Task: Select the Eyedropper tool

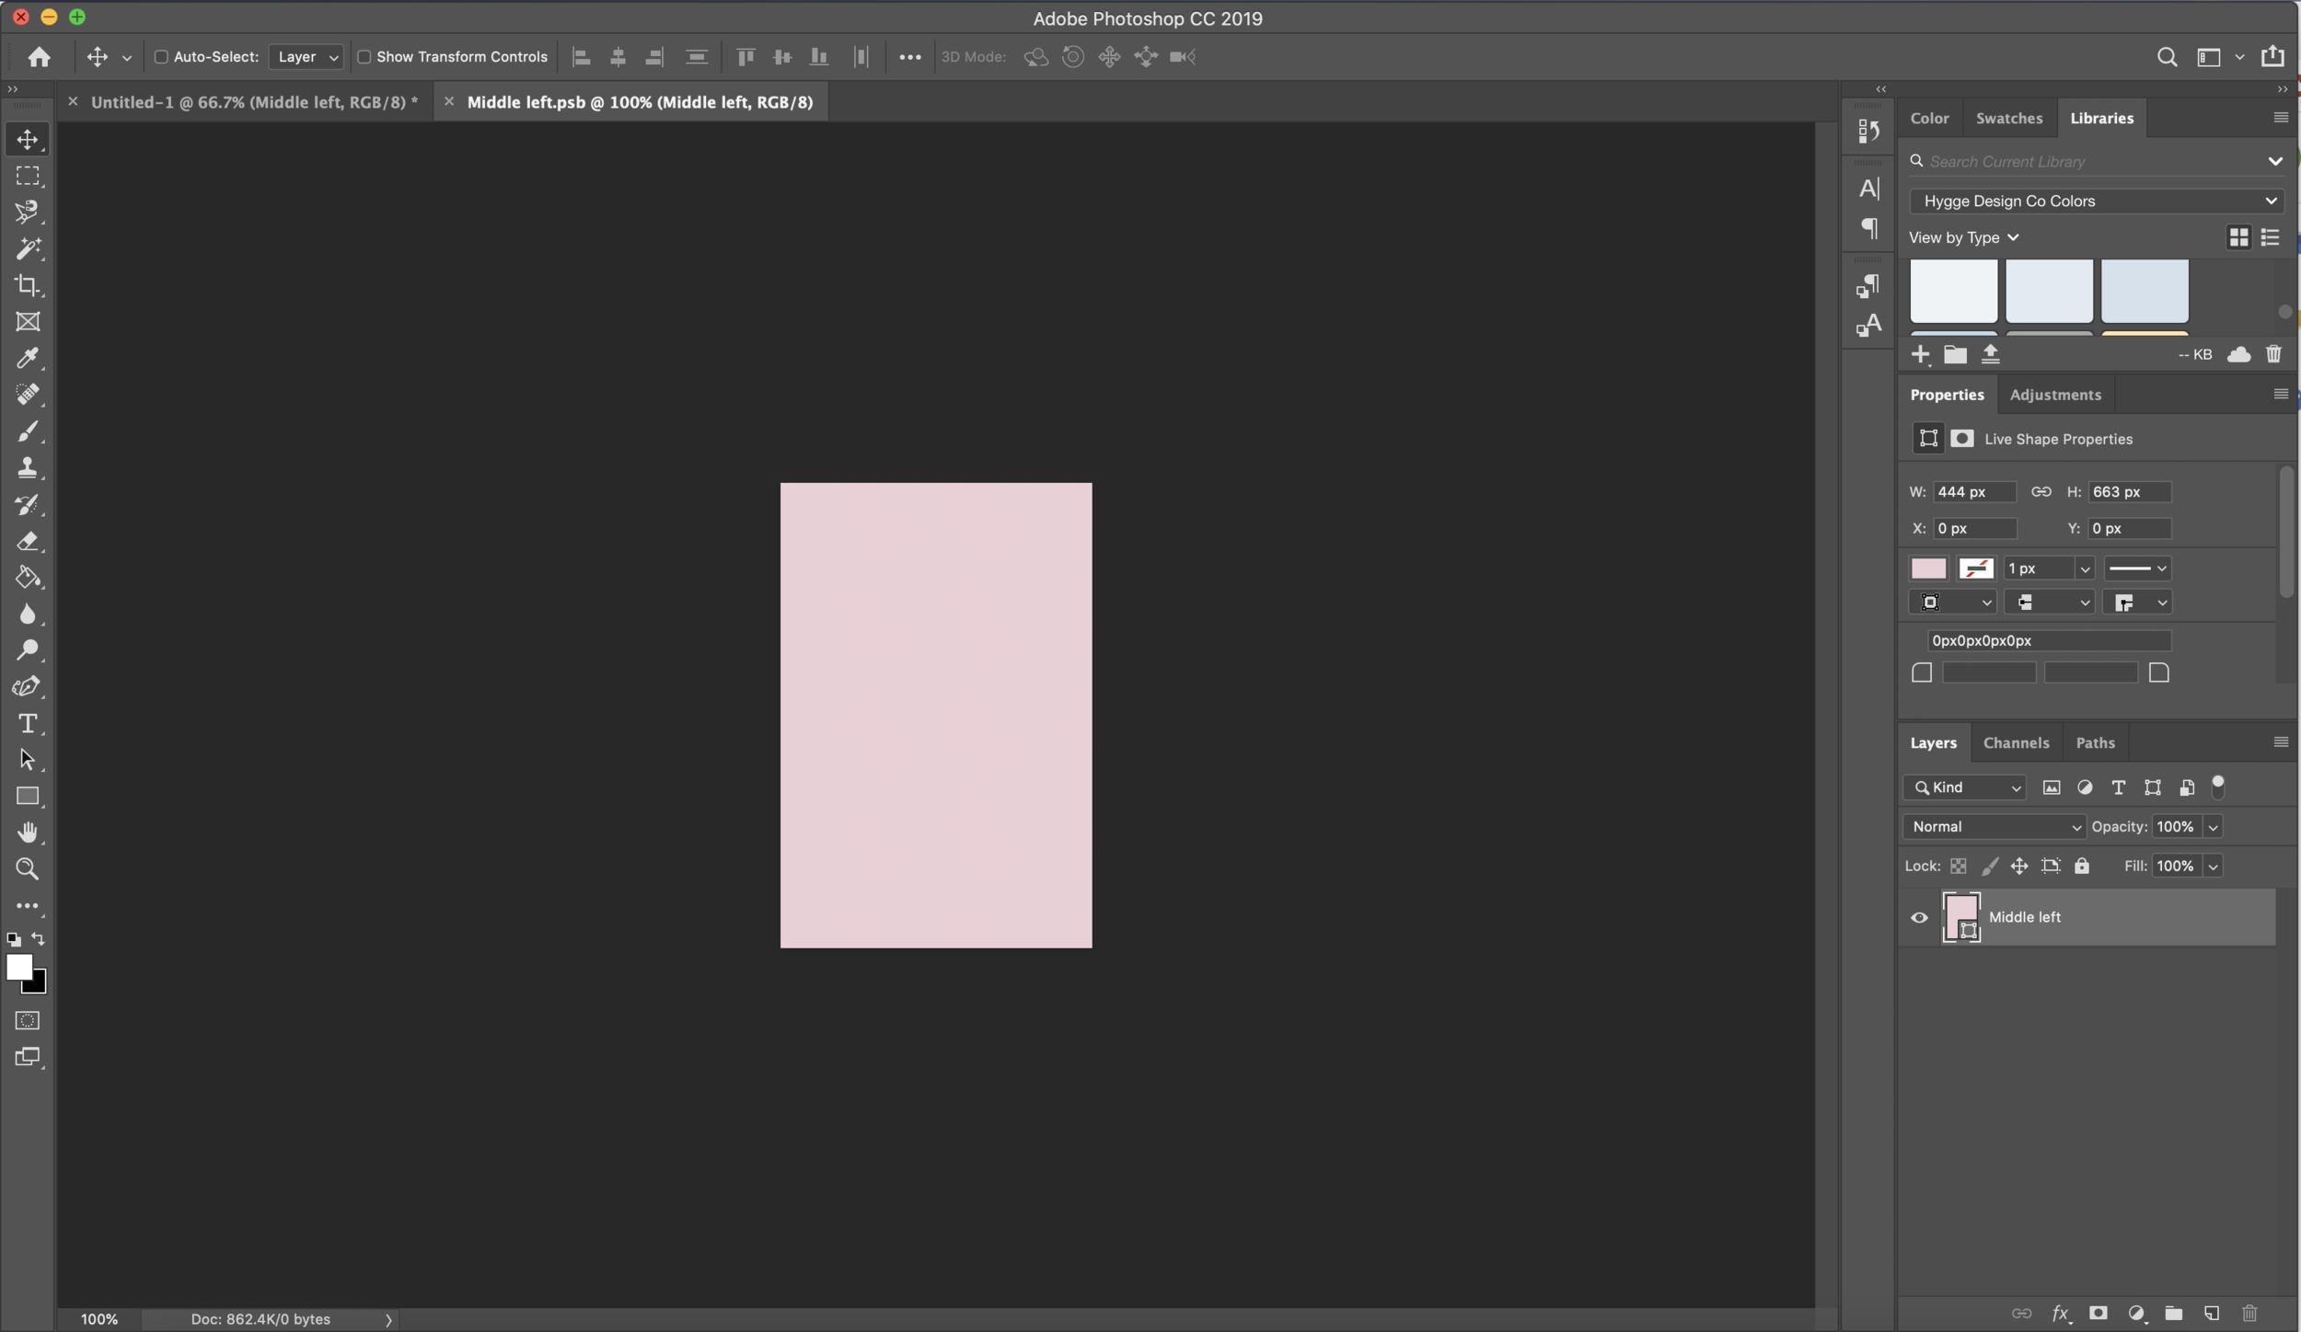Action: coord(28,358)
